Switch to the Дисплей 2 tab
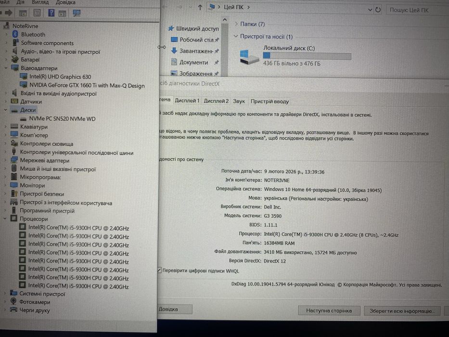Viewport: 449px width, 337px height. [x=216, y=101]
